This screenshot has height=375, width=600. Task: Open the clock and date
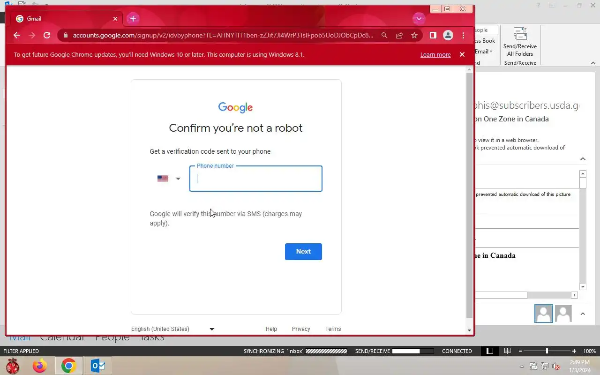point(580,366)
